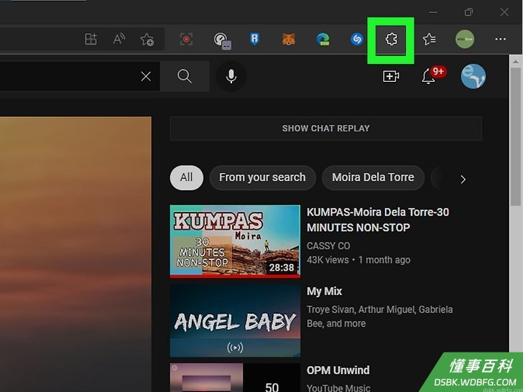Close the Edge browser window
This screenshot has height=392, width=523.
click(x=504, y=12)
